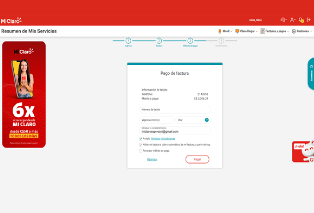Focus the Vigencia (mm/yy) field
Screen dimensions: 314x213
(x=157, y=120)
